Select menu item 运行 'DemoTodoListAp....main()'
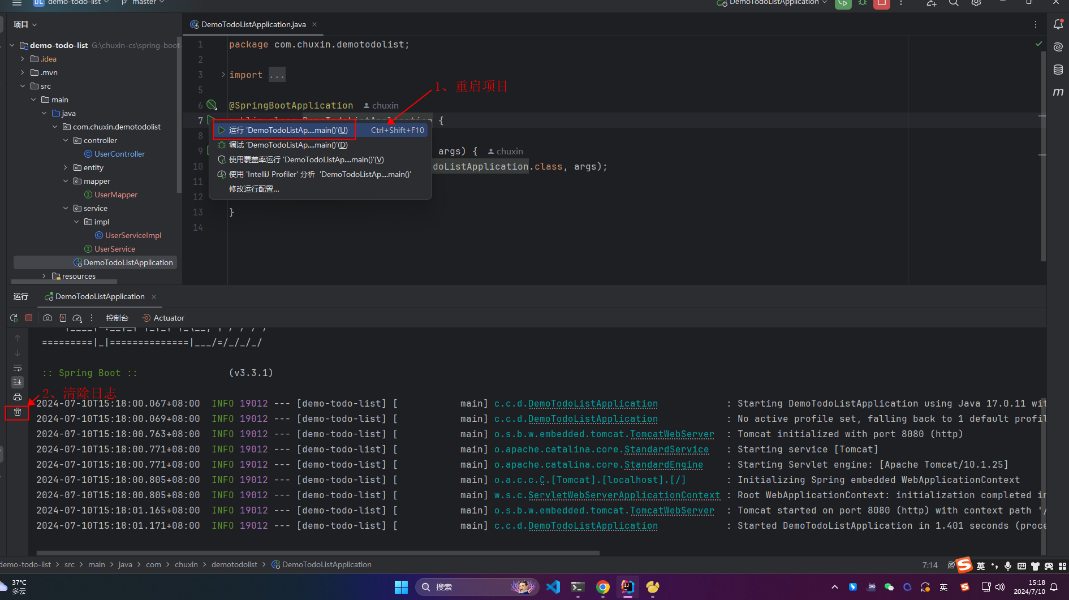1069x600 pixels. 320,130
